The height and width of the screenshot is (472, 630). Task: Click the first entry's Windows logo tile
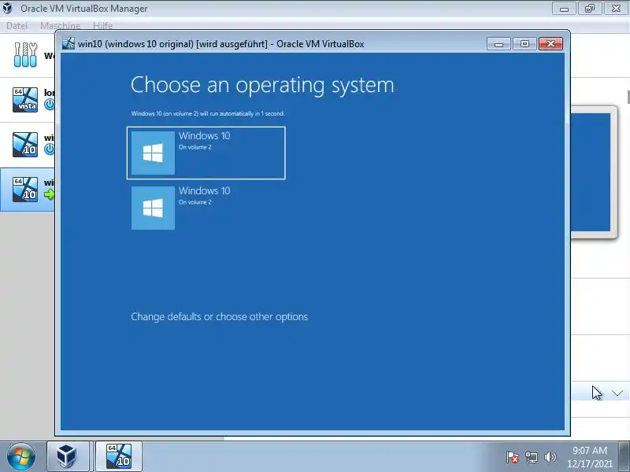(x=153, y=153)
